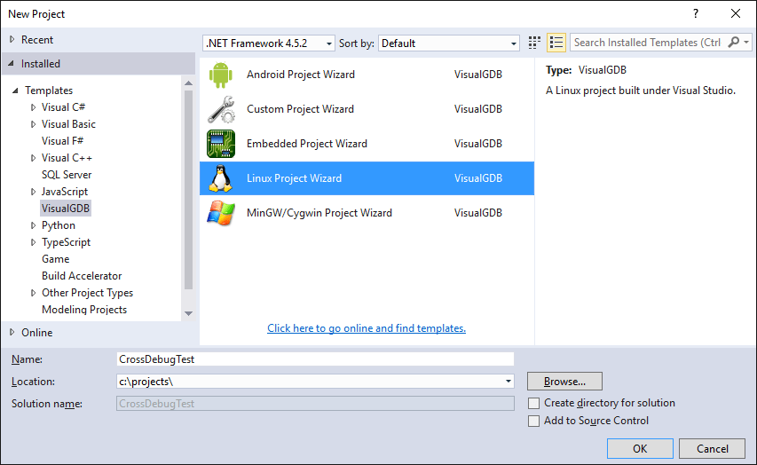757x465 pixels.
Task: Click the Custom Project Wizard wrench icon
Action: click(x=221, y=110)
